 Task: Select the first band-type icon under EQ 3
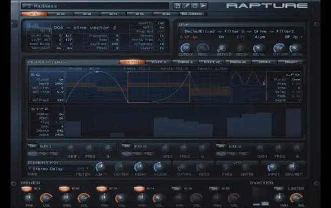point(222,154)
